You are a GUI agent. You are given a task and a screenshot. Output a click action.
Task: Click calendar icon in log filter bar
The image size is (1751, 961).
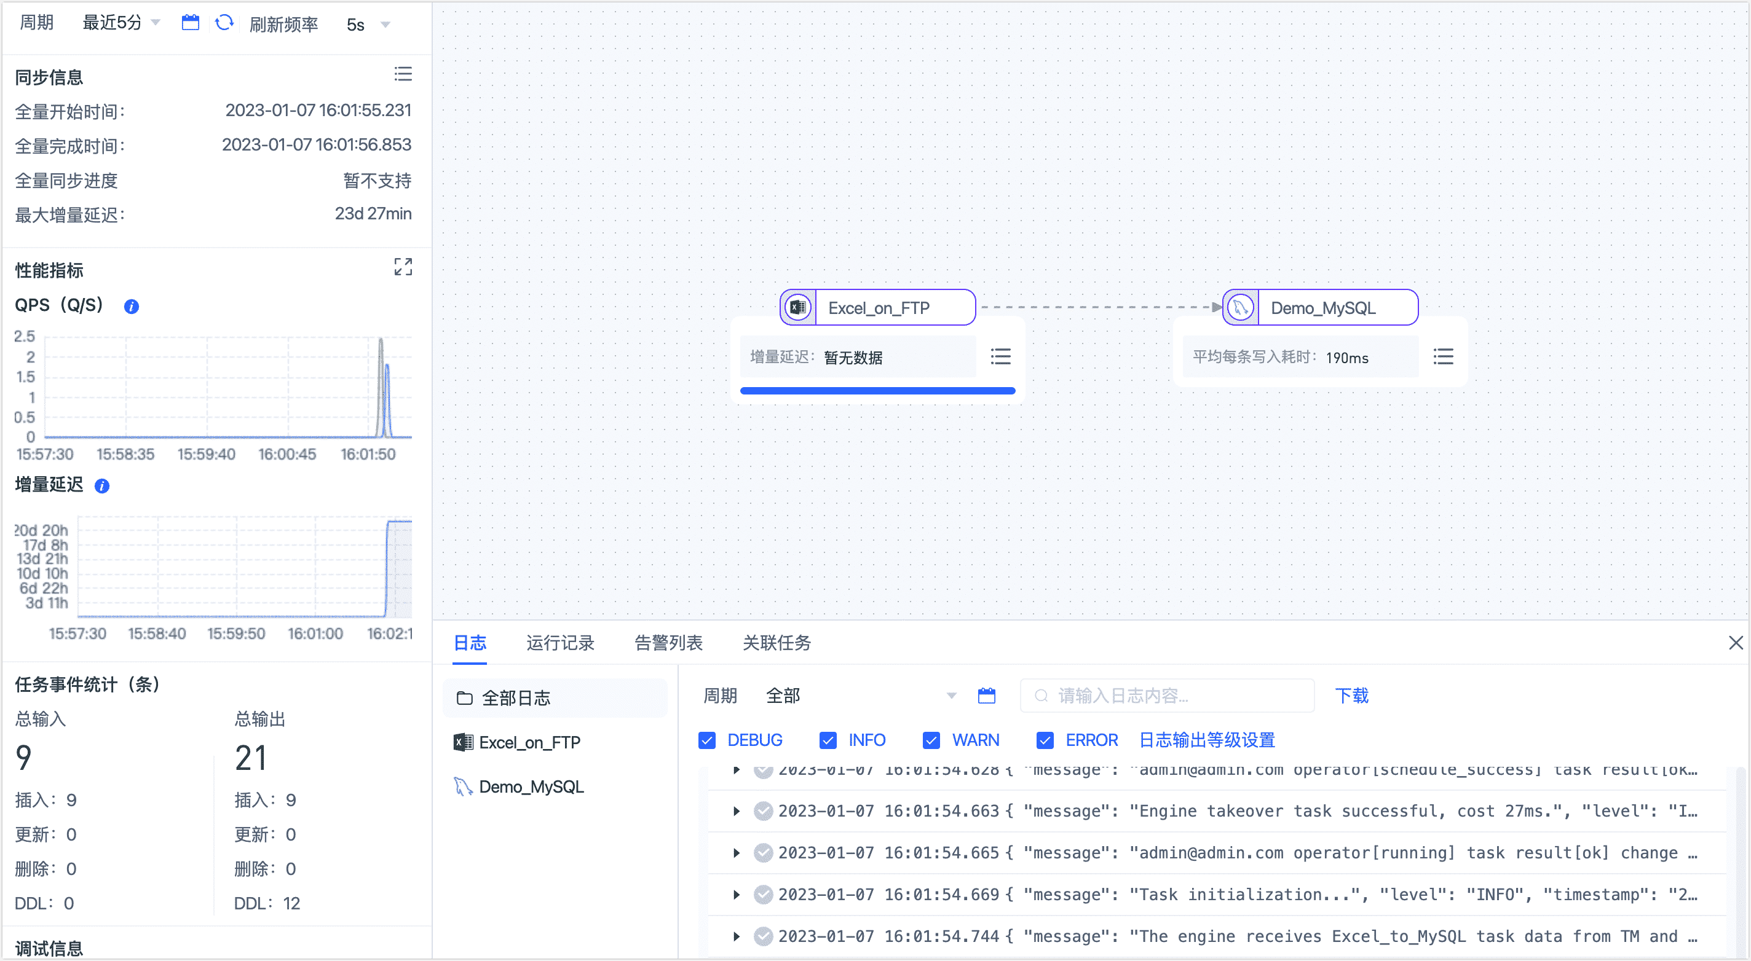click(986, 696)
